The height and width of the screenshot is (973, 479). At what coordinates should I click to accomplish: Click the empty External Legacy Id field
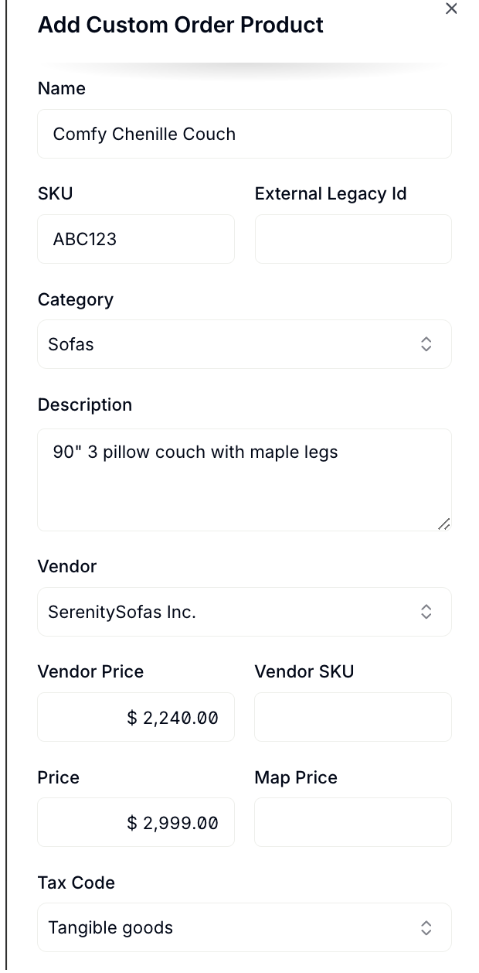click(353, 239)
